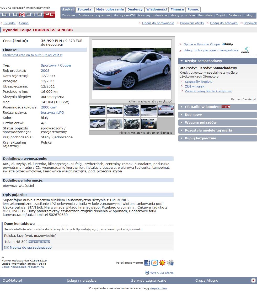The image size is (257, 295).
Task: Click the listing number C18612116
Action: [38, 261]
